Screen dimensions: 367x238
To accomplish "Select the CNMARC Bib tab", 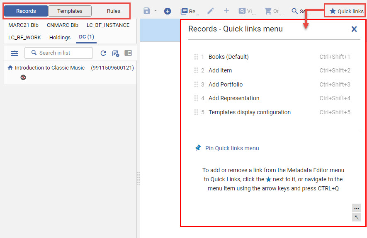I will [63, 25].
